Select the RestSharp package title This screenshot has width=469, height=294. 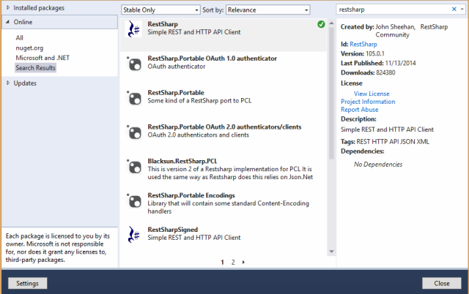pos(163,24)
